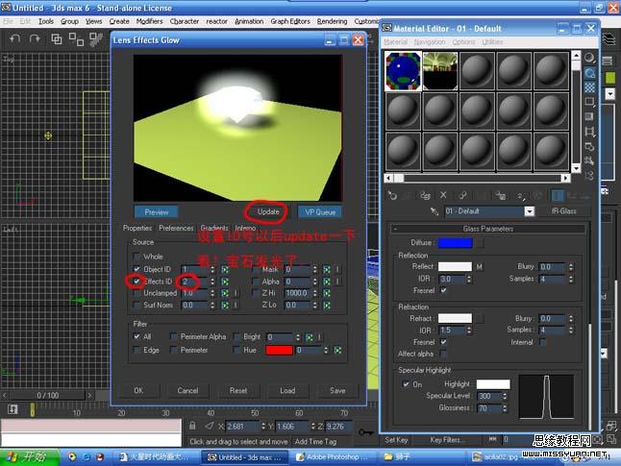
Task: Click OK in Lens Effects Glow
Action: click(138, 391)
